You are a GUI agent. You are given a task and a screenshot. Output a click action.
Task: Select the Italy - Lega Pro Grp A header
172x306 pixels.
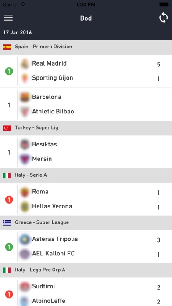click(86, 270)
